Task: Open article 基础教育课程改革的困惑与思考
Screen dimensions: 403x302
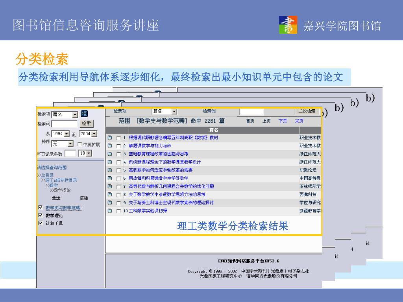Action: [158, 154]
